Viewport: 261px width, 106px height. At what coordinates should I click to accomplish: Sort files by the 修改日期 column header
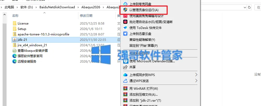click(86, 16)
